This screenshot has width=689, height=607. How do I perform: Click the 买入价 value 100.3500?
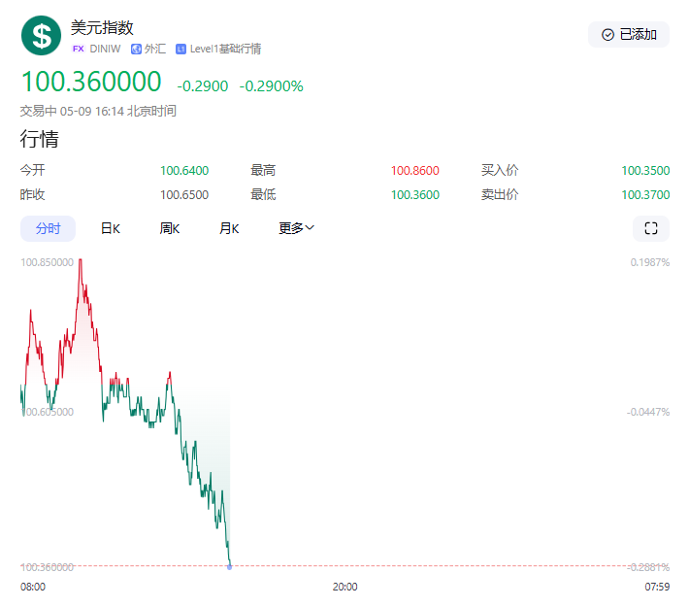644,170
